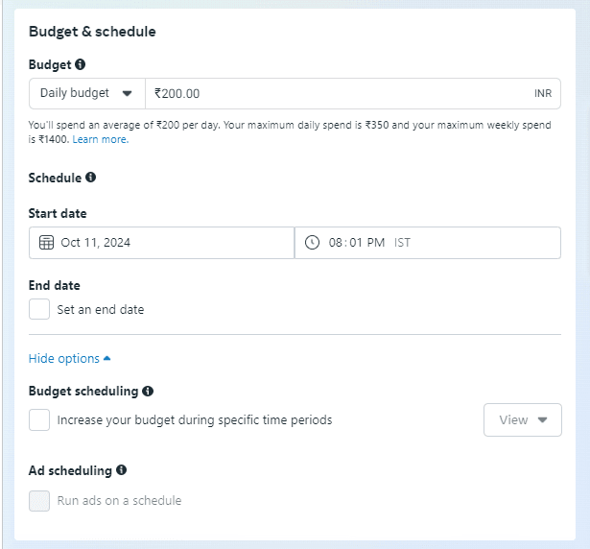
Task: Expand the View dropdown
Action: click(x=523, y=419)
